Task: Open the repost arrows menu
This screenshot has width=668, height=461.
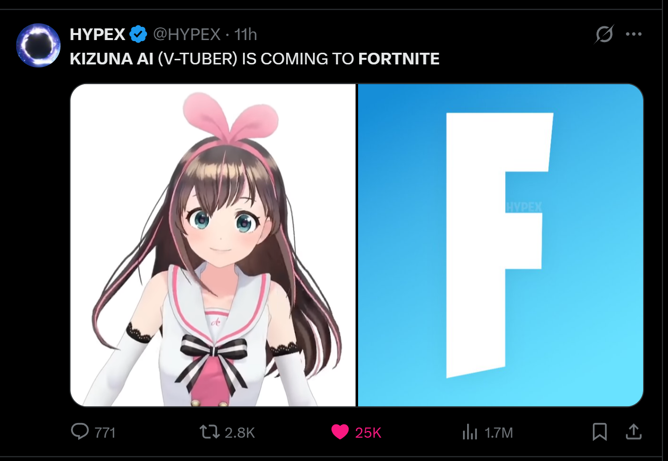Action: point(209,432)
